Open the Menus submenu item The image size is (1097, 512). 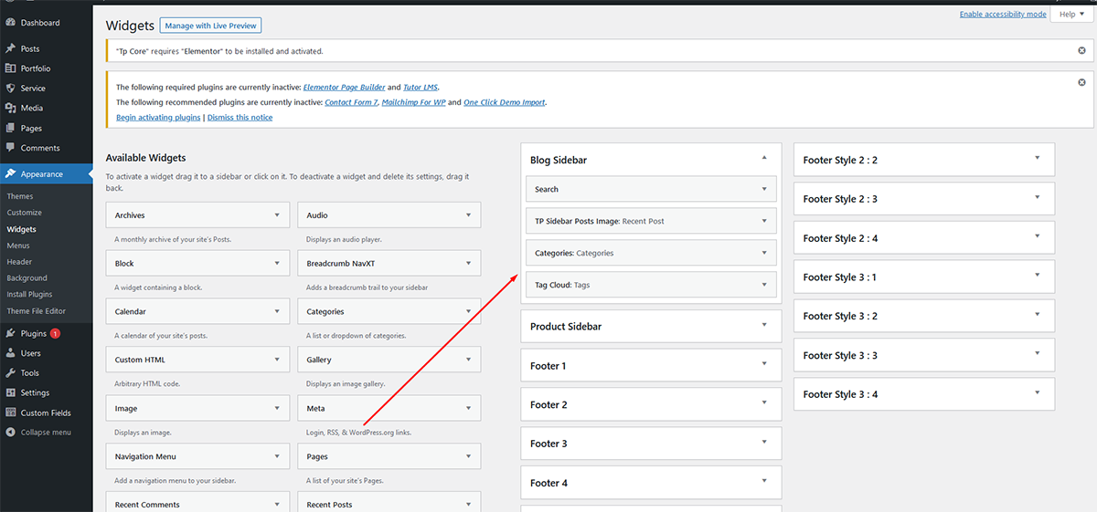click(18, 246)
